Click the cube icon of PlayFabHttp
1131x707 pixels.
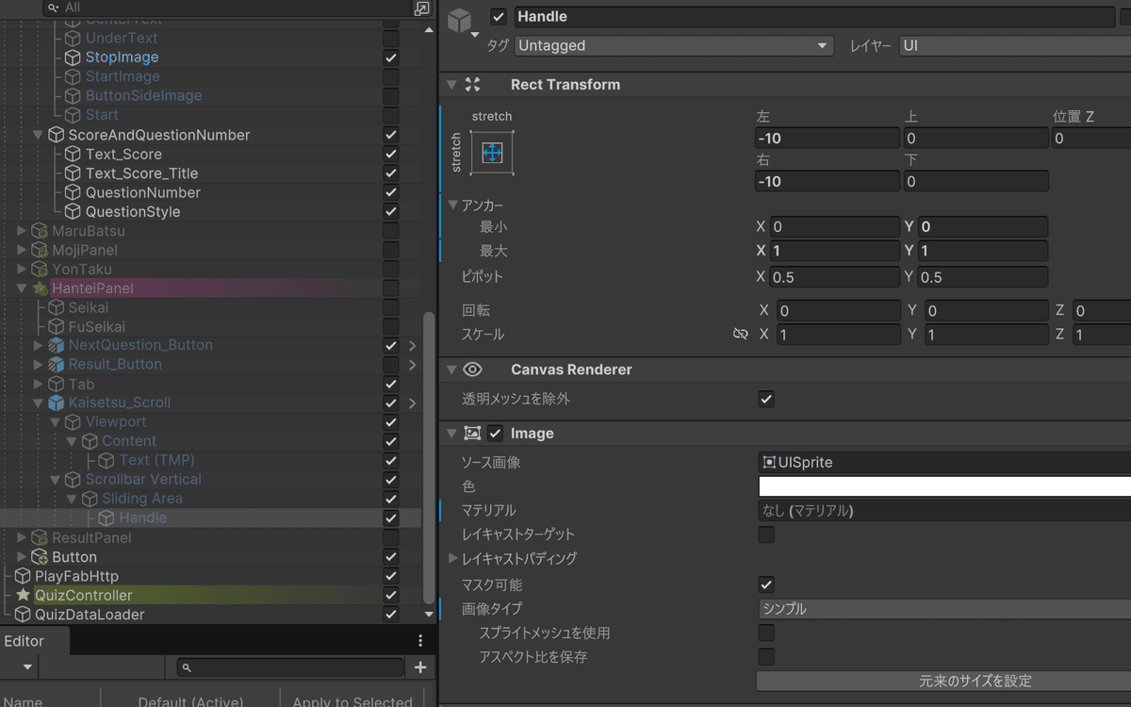pos(23,576)
